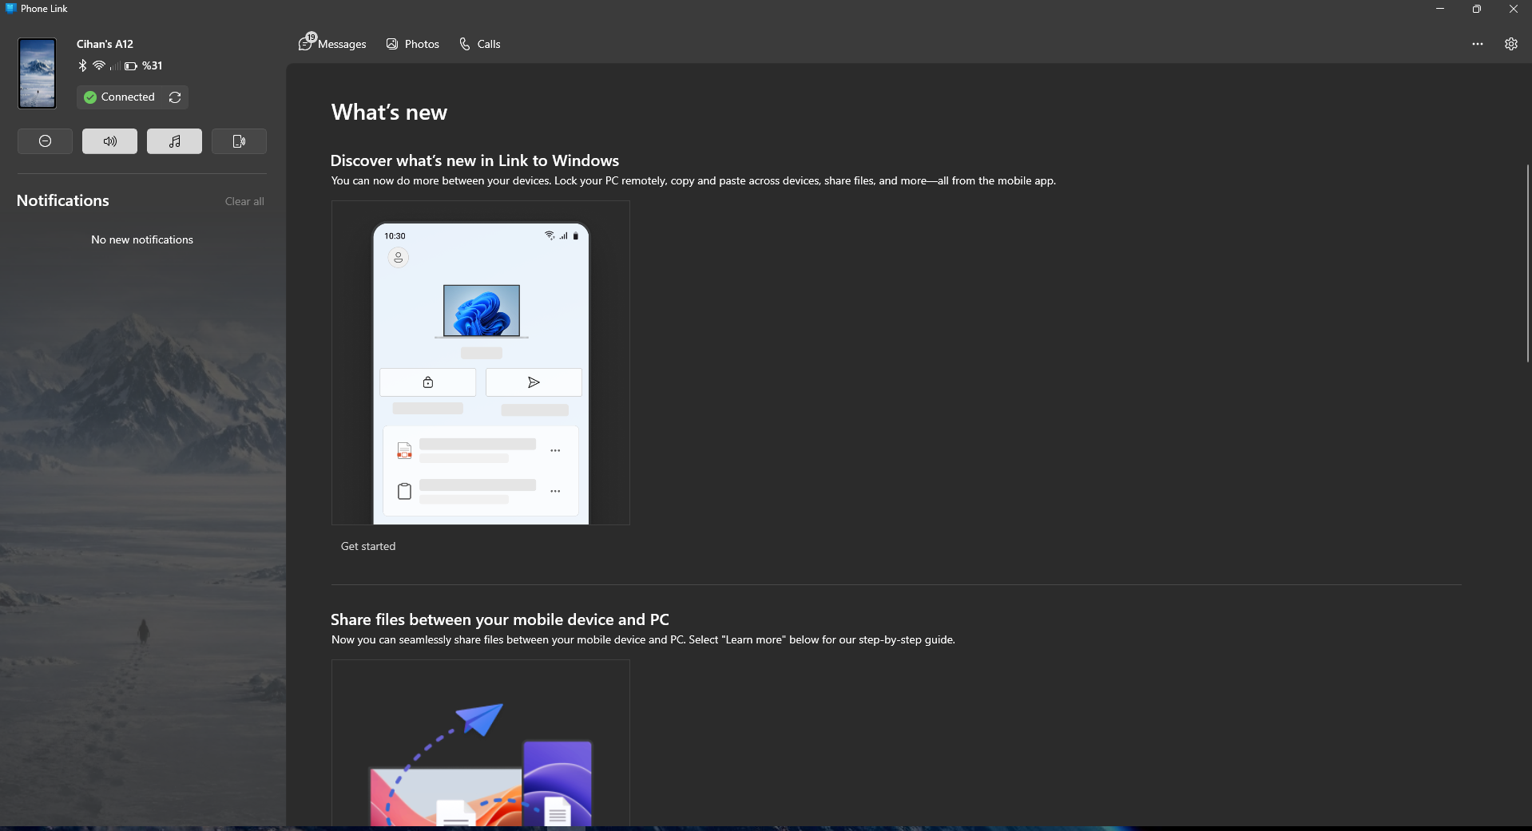This screenshot has width=1532, height=831.
Task: Click the What's new heading
Action: coord(389,113)
